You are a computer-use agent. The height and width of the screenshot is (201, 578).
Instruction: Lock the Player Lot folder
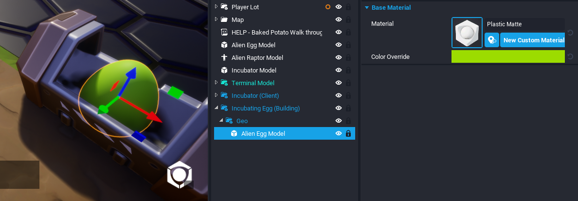click(x=348, y=7)
